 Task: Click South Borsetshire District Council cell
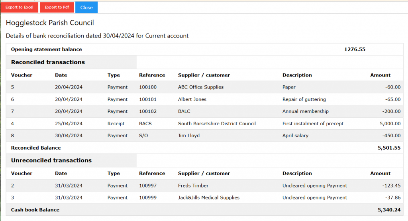217,124
